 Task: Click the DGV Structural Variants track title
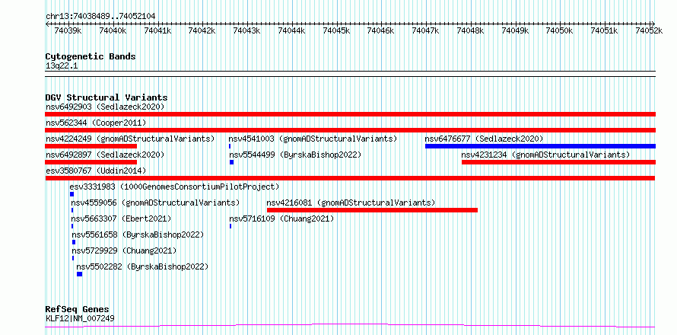(x=106, y=97)
